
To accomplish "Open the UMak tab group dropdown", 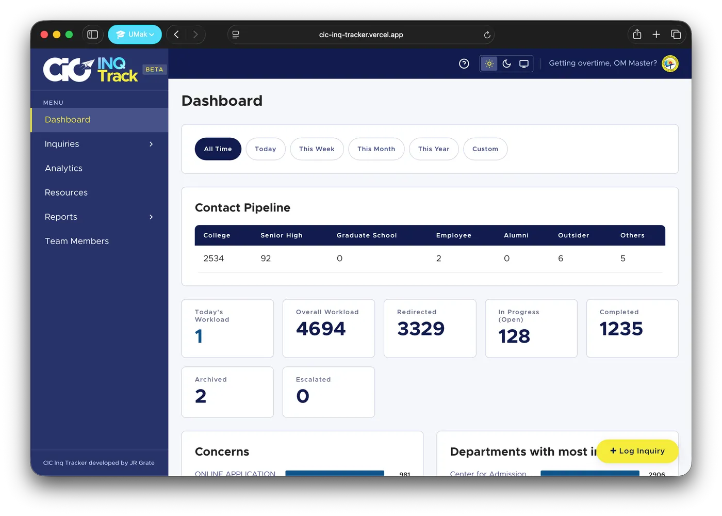I will (135, 35).
